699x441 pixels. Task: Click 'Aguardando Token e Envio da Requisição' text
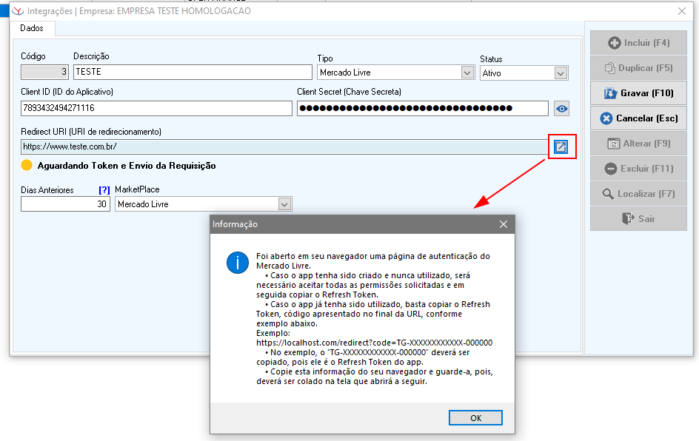pos(127,166)
